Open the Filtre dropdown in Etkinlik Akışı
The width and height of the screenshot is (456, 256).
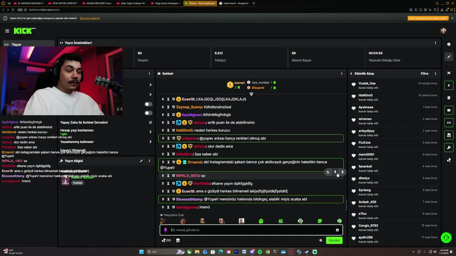point(425,74)
